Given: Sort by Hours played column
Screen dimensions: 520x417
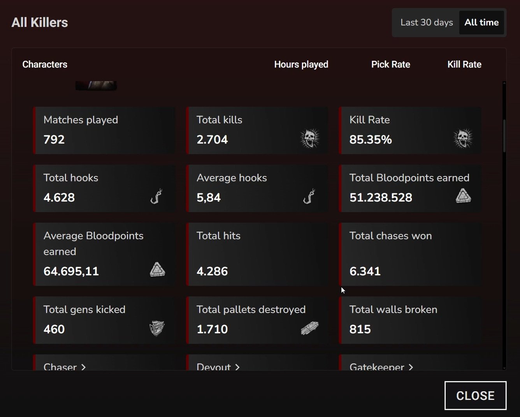Looking at the screenshot, I should pyautogui.click(x=301, y=64).
